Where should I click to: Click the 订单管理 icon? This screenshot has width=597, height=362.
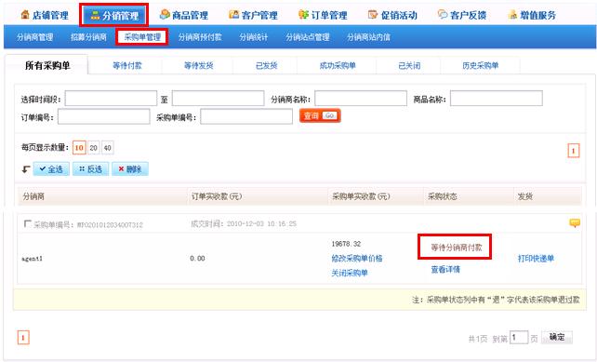coord(303,15)
